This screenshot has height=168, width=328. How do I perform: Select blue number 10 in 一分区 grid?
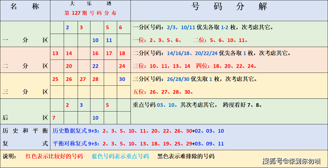coord(95,40)
